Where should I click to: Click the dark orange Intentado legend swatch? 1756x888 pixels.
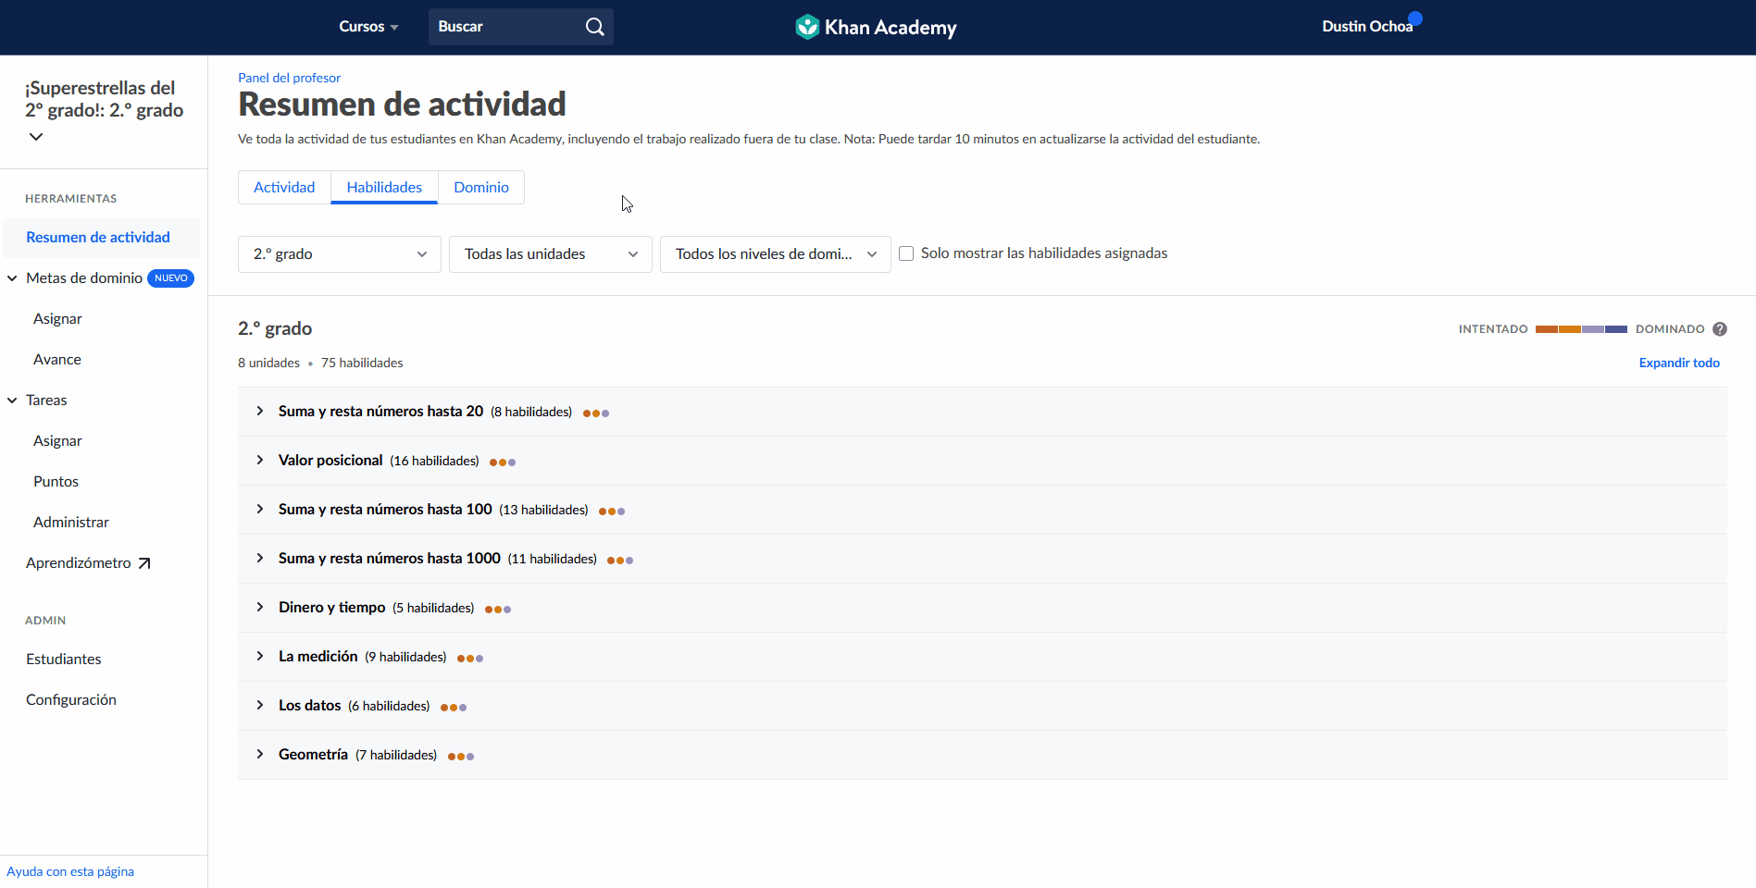click(x=1547, y=329)
